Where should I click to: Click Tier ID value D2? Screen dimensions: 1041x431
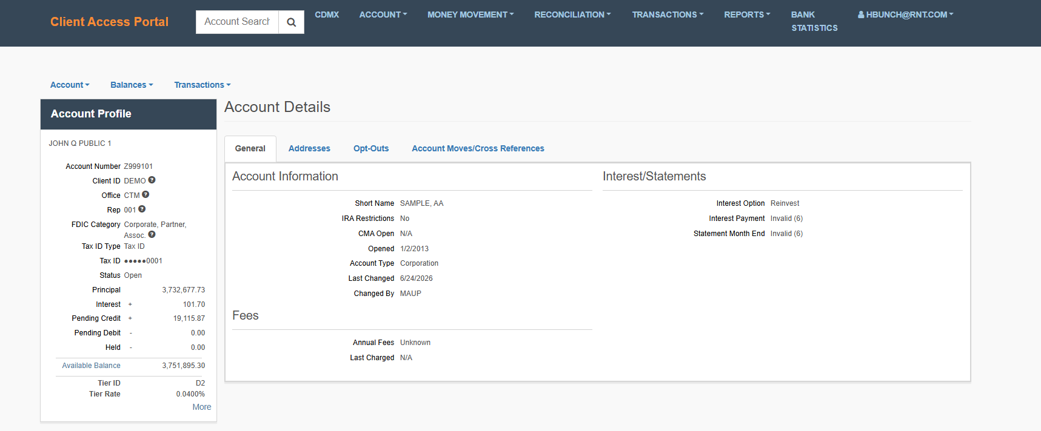200,383
